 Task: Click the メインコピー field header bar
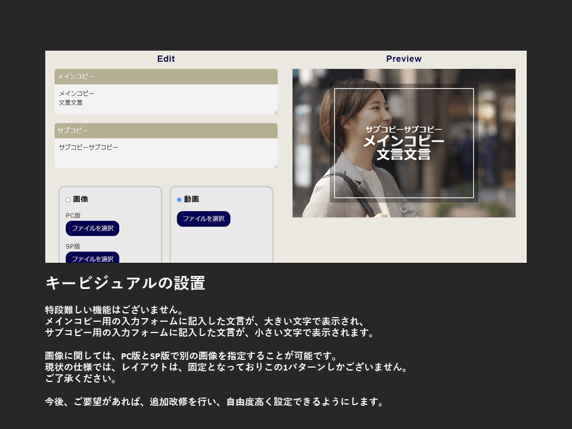pyautogui.click(x=166, y=76)
